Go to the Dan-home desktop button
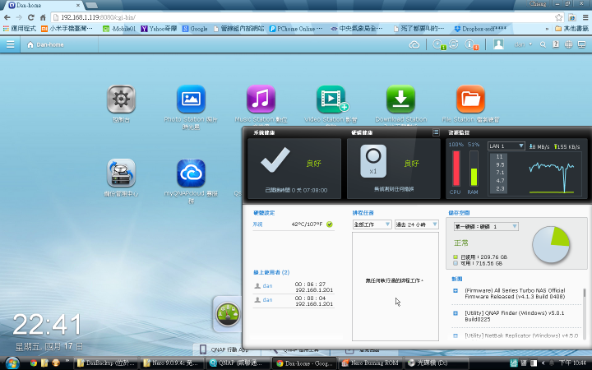 (x=45, y=44)
